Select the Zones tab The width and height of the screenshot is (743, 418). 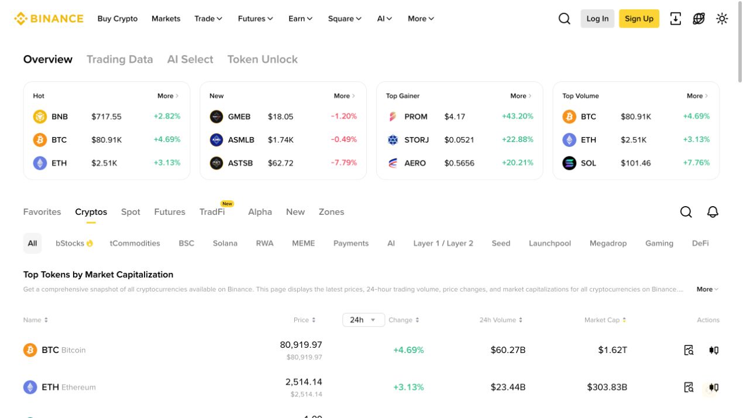(x=331, y=212)
